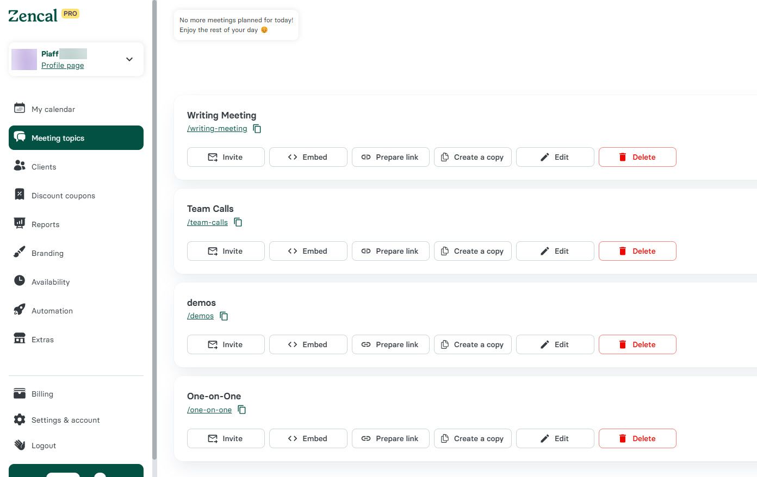757x477 pixels.
Task: Expand the Piaff profile dropdown chevron
Action: (x=129, y=59)
